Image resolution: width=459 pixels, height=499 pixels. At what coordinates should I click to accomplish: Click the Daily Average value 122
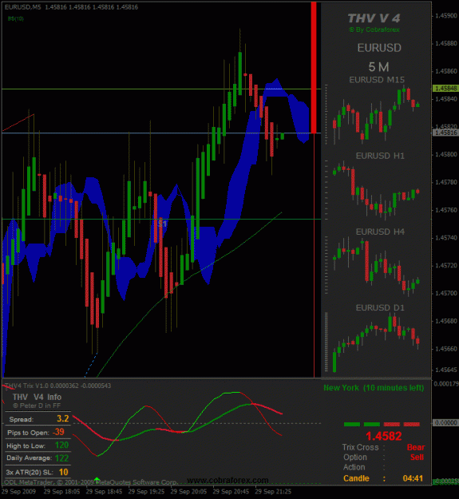[61, 458]
